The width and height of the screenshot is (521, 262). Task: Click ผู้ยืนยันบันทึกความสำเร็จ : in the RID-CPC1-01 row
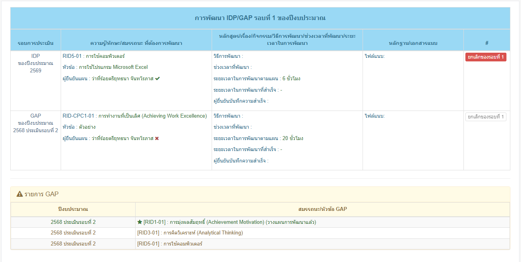click(x=241, y=161)
